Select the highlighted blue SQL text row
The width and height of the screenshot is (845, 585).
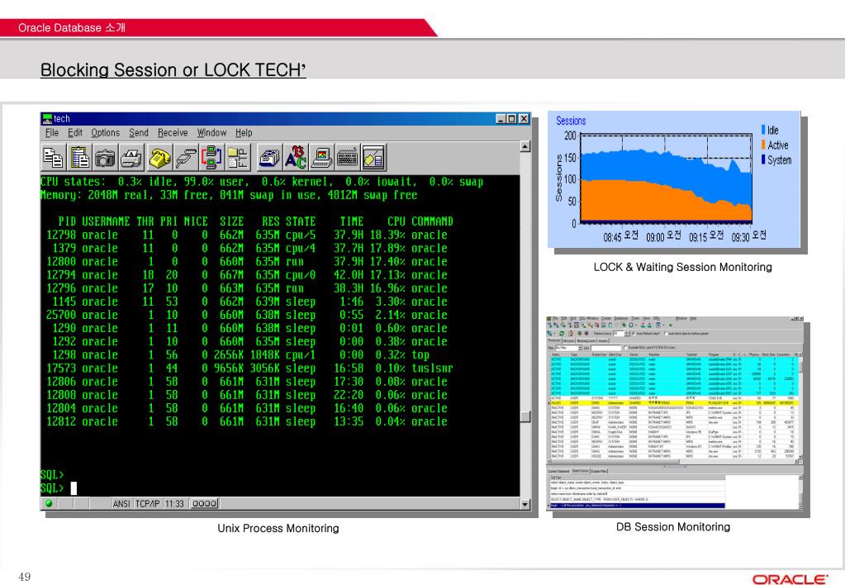pyautogui.click(x=638, y=505)
